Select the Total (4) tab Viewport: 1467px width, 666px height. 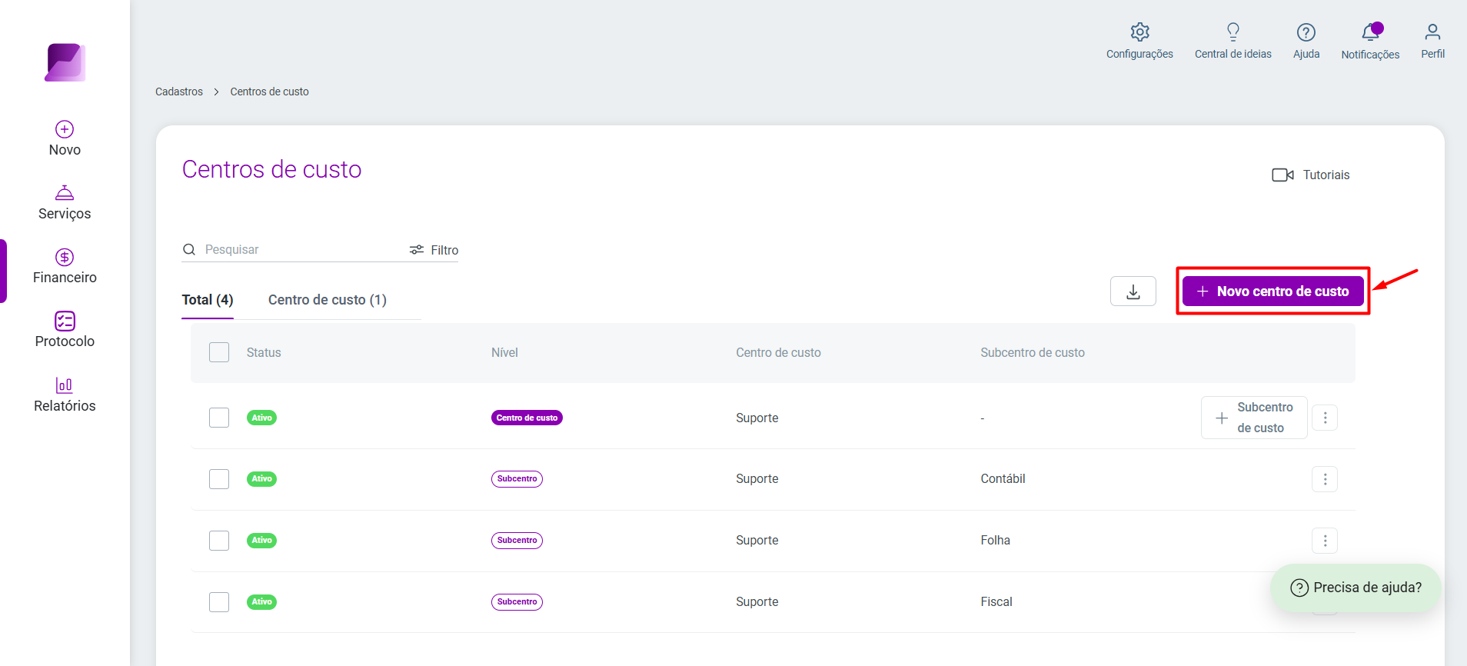[x=208, y=300]
